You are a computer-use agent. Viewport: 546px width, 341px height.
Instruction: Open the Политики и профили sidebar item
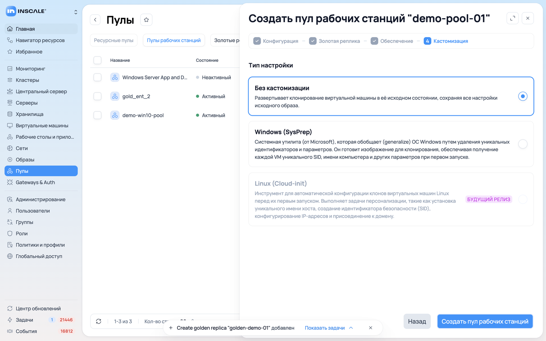41,245
